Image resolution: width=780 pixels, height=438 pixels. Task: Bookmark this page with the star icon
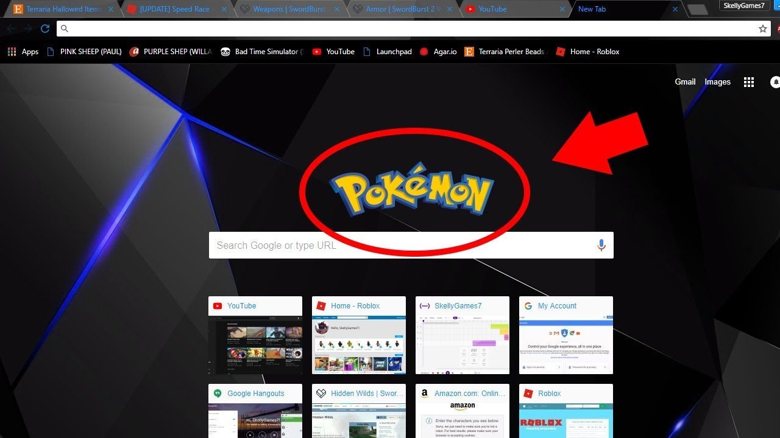click(x=762, y=29)
